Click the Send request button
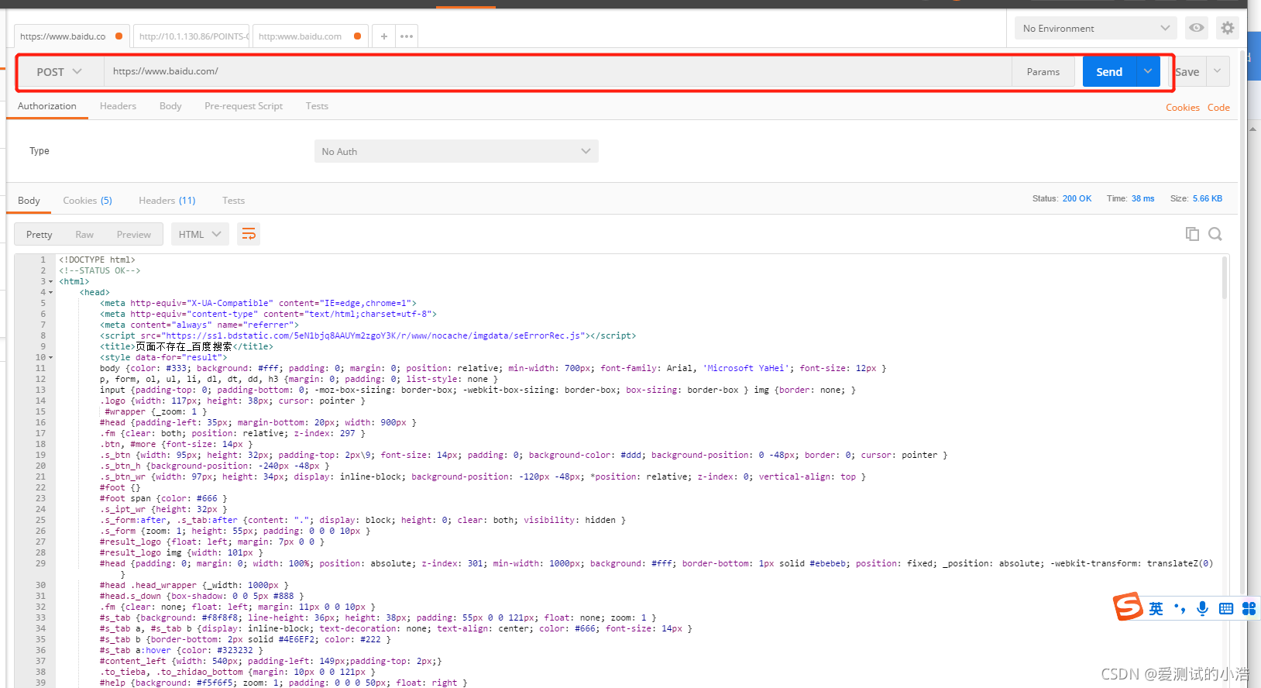The width and height of the screenshot is (1261, 688). coord(1109,71)
